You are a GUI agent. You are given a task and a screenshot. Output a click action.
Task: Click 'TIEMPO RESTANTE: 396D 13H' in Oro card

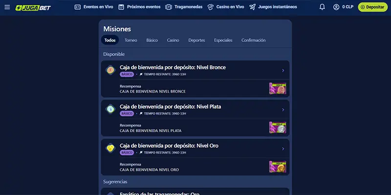(165, 153)
